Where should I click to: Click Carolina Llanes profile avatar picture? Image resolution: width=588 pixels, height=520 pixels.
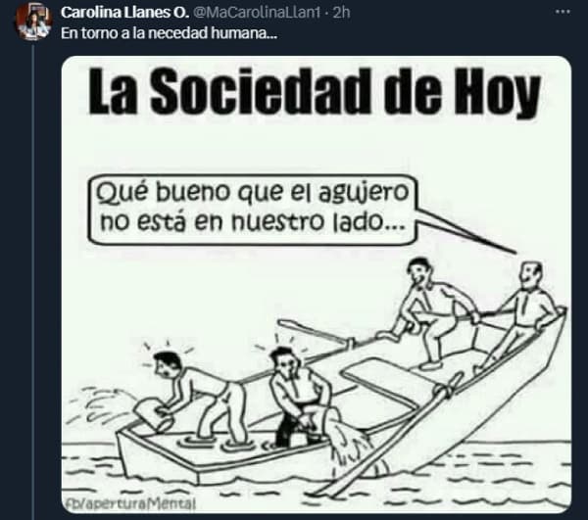33,21
